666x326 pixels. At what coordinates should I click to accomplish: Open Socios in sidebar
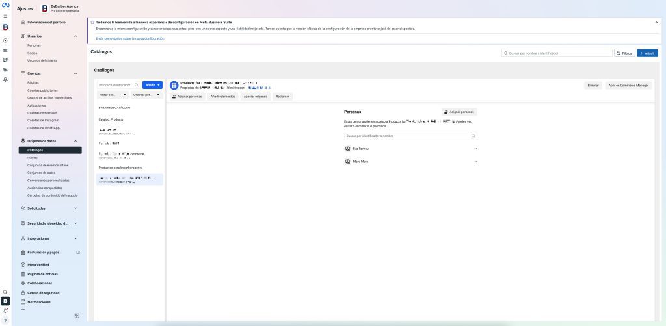point(33,53)
